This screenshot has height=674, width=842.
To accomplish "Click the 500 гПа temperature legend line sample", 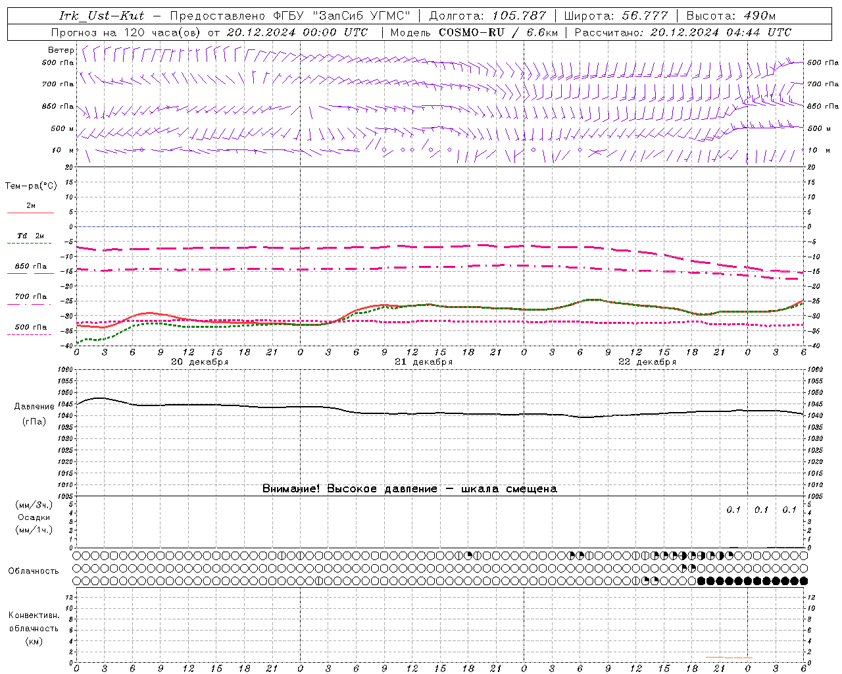I will coord(30,334).
